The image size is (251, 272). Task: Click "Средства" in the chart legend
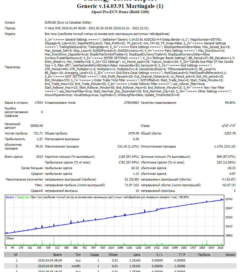point(23,197)
